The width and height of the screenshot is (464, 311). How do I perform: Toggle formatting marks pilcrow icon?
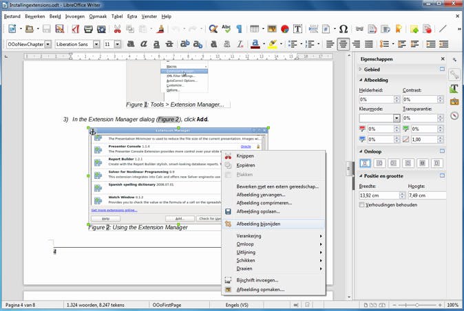[239, 29]
